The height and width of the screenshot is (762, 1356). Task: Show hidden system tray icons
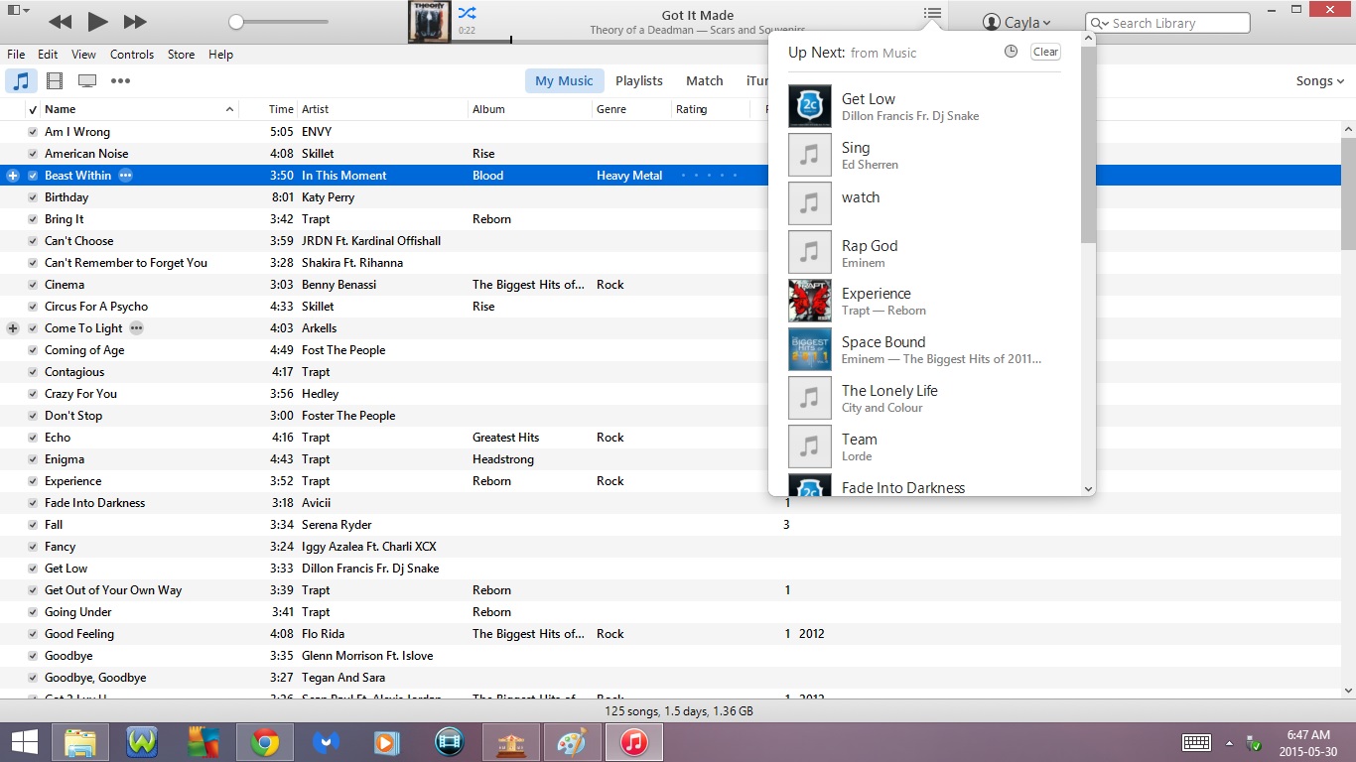(1229, 743)
